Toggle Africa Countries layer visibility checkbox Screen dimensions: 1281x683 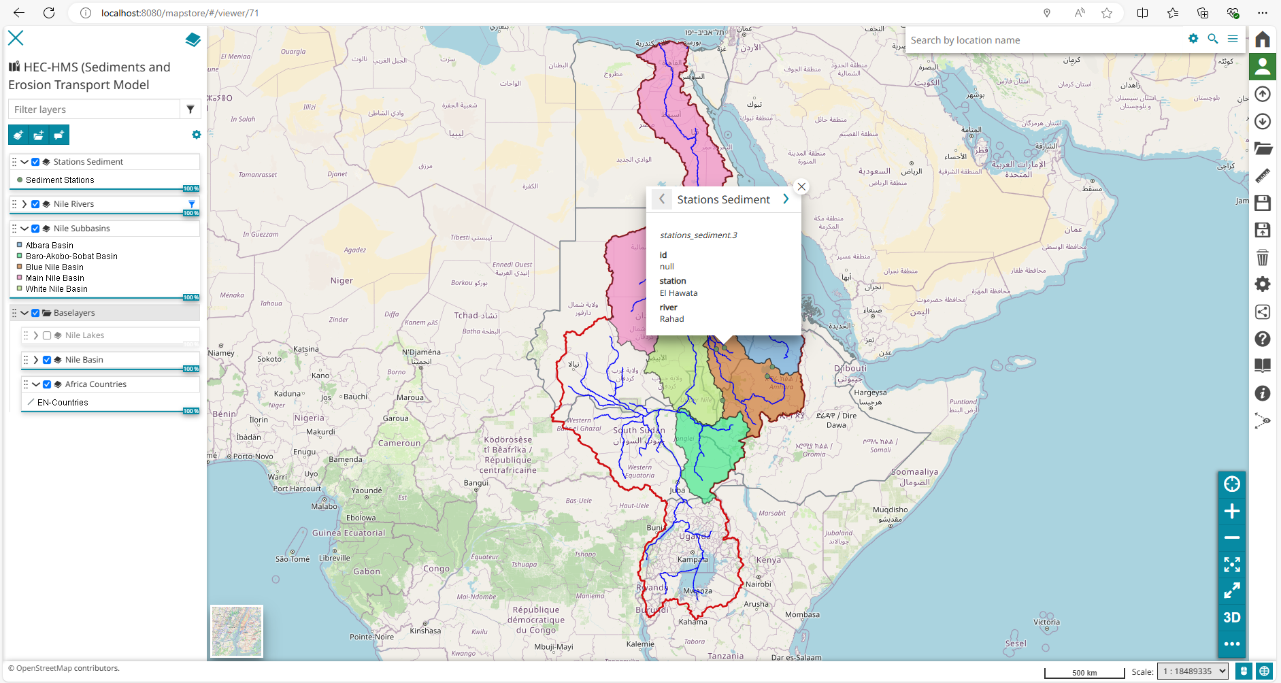[x=47, y=384]
